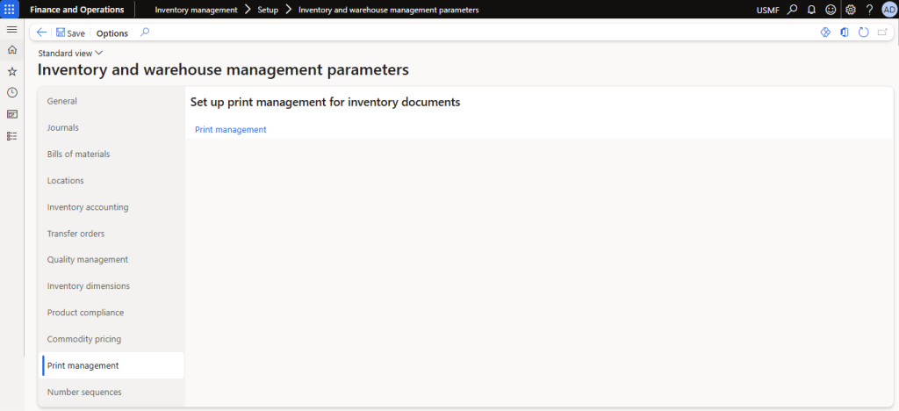Screen dimensions: 899x411
Task: Open the app launcher waffle icon
Action: pyautogui.click(x=11, y=10)
